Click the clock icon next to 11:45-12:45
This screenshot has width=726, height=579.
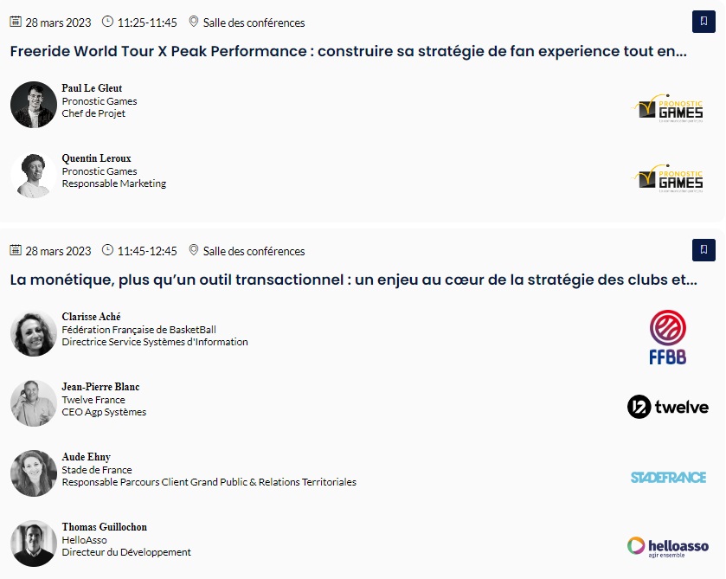108,250
